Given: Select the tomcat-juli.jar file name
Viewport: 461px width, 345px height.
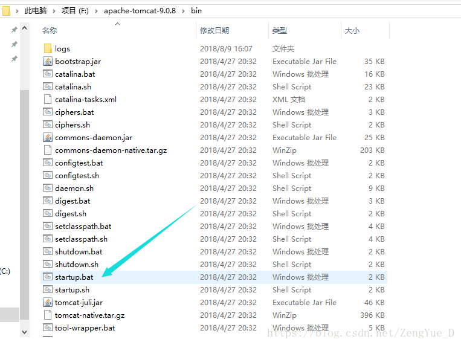Looking at the screenshot, I should [79, 303].
